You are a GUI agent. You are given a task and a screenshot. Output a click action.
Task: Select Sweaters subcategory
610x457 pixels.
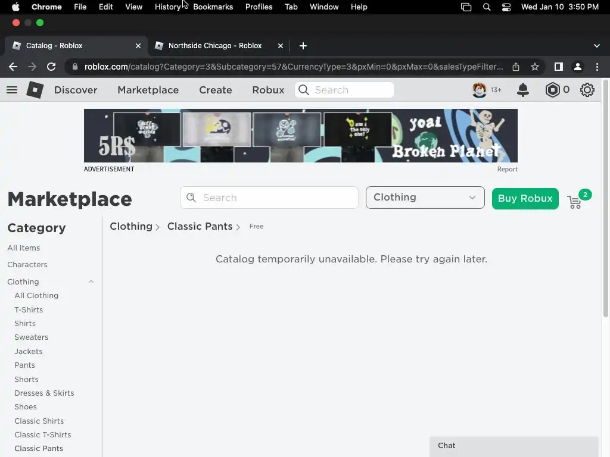click(x=31, y=337)
